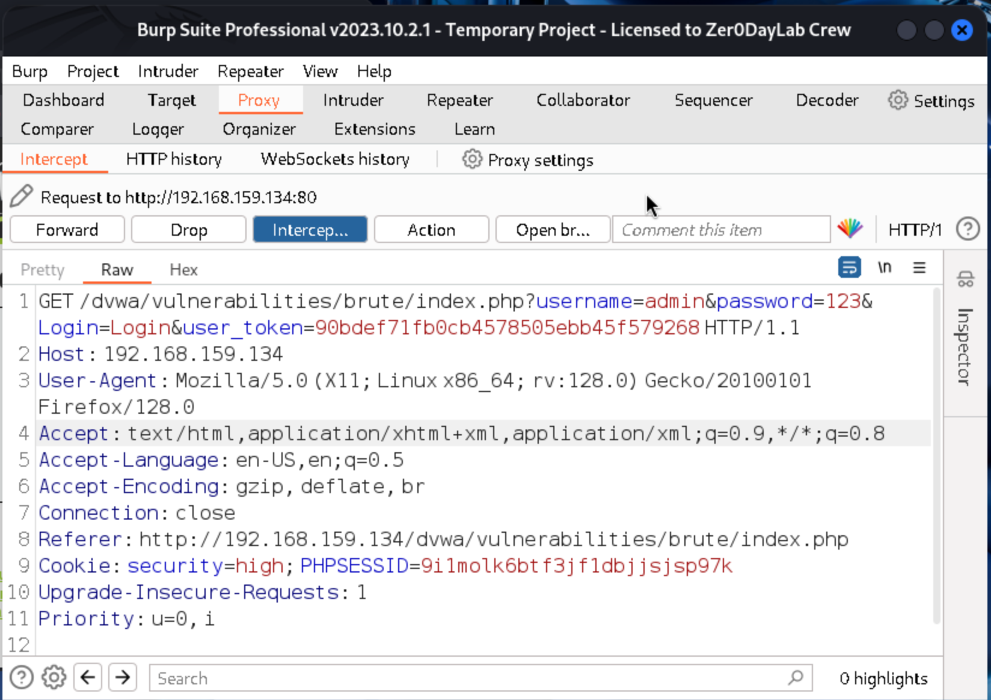Screen dimensions: 991x700
Task: Toggle the Intercept is on button
Action: click(x=310, y=230)
